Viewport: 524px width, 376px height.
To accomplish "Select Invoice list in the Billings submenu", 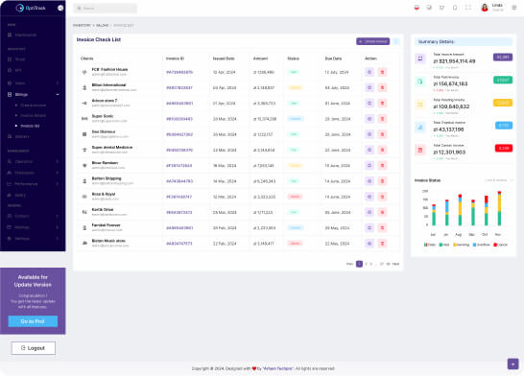I will 30,126.
